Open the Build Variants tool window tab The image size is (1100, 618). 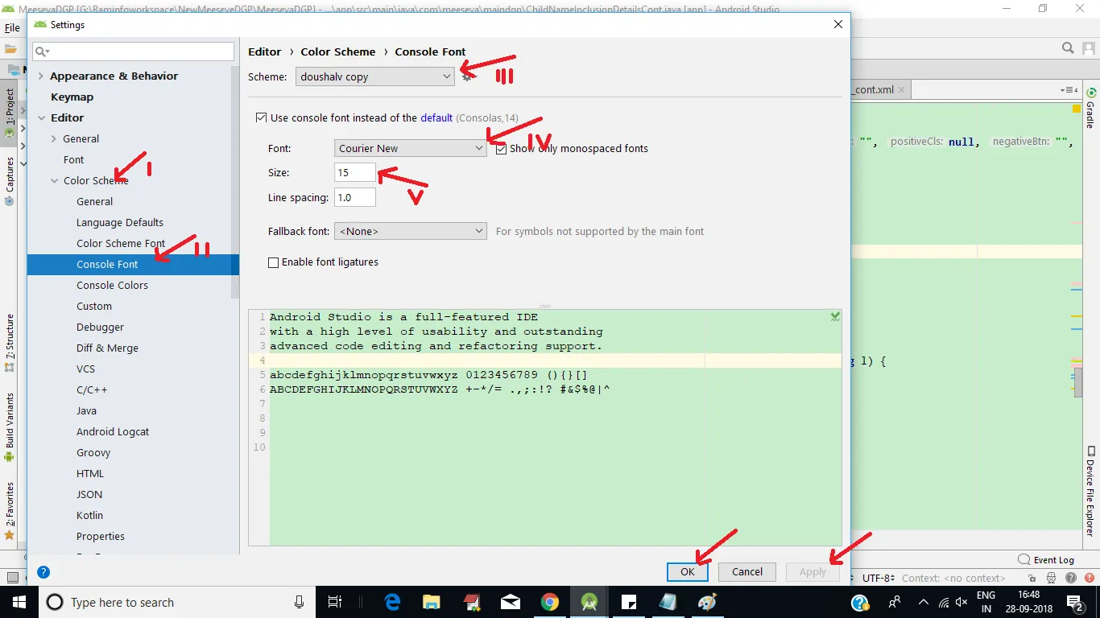[x=10, y=426]
